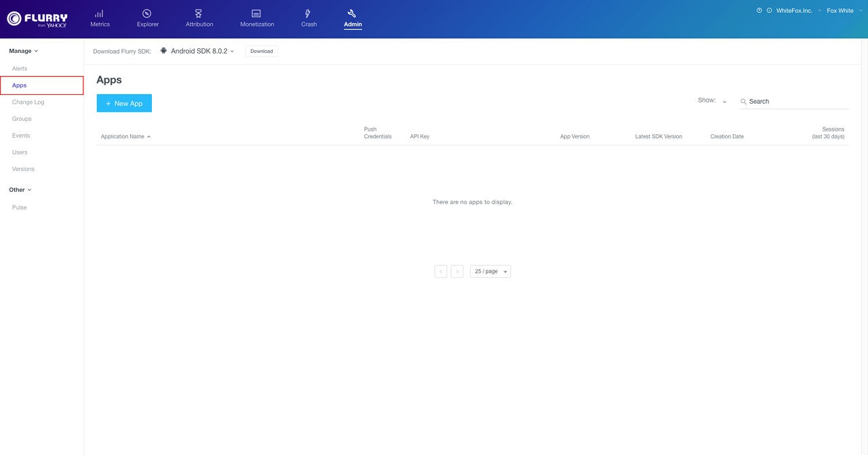Expand the Show filter dropdown

click(713, 101)
